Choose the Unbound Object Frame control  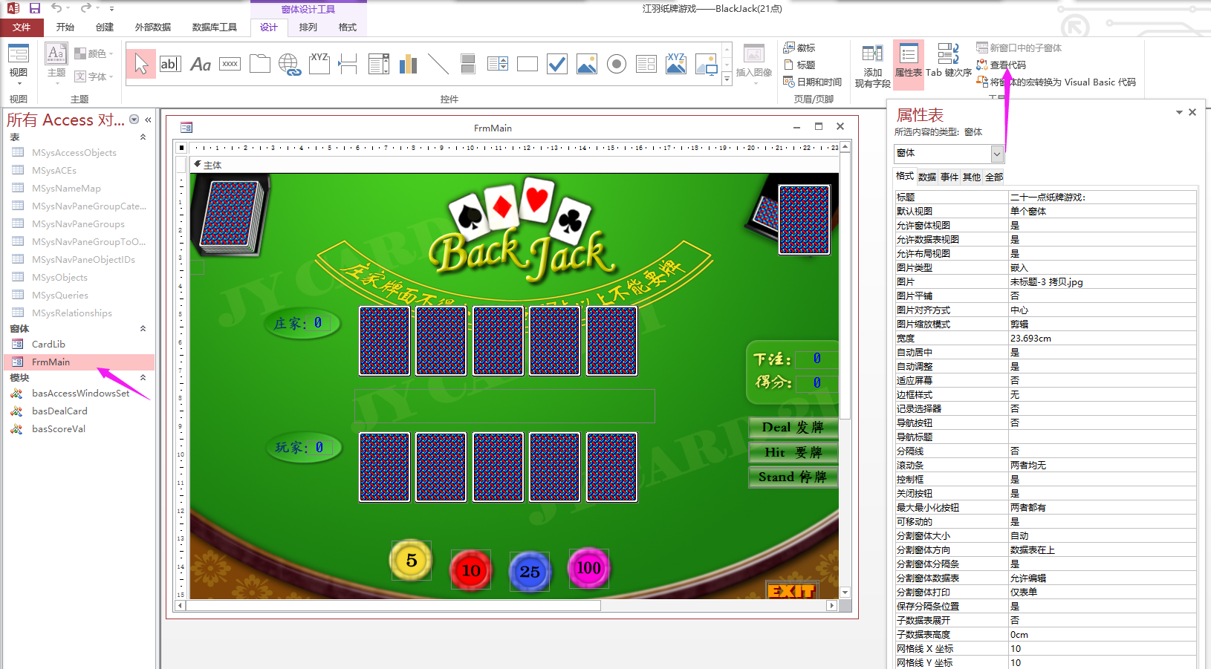[x=587, y=64]
